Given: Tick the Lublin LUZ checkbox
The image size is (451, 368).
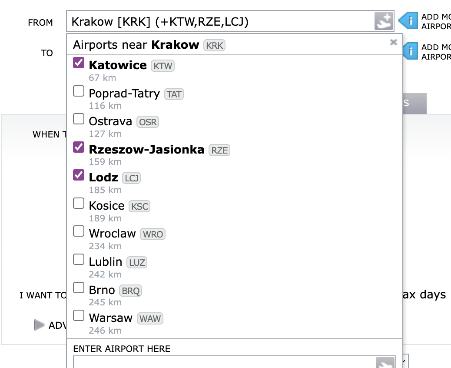Looking at the screenshot, I should pos(79,260).
